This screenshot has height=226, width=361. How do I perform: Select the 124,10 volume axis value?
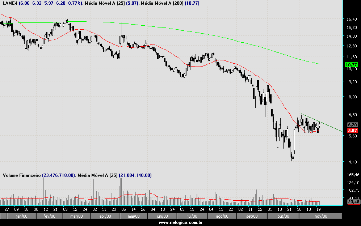[353, 183]
